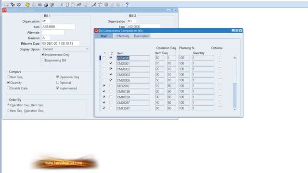Click the Zoom toolbar icon
Viewport: 308px width, 173px height.
click(100, 4)
